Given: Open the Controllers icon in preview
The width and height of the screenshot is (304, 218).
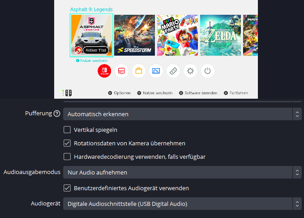Looking at the screenshot, I should [173, 71].
